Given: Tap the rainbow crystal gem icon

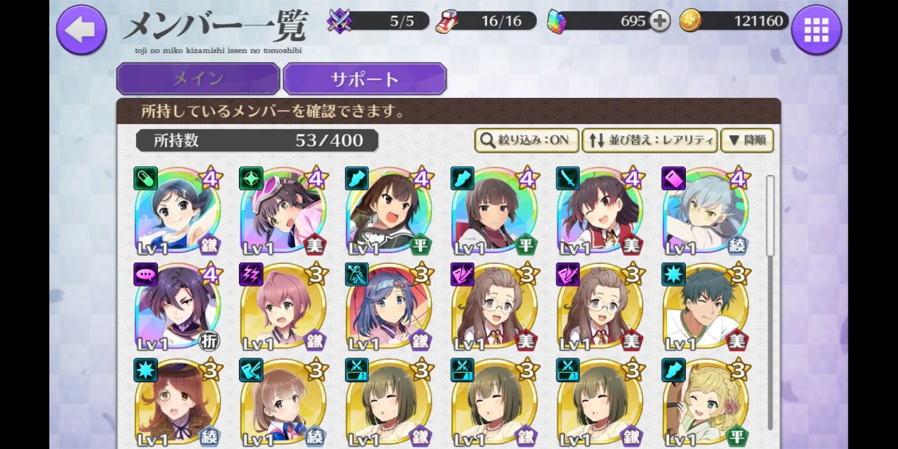Looking at the screenshot, I should [556, 22].
